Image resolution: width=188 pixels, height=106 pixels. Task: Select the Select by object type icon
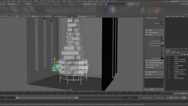(28, 4)
